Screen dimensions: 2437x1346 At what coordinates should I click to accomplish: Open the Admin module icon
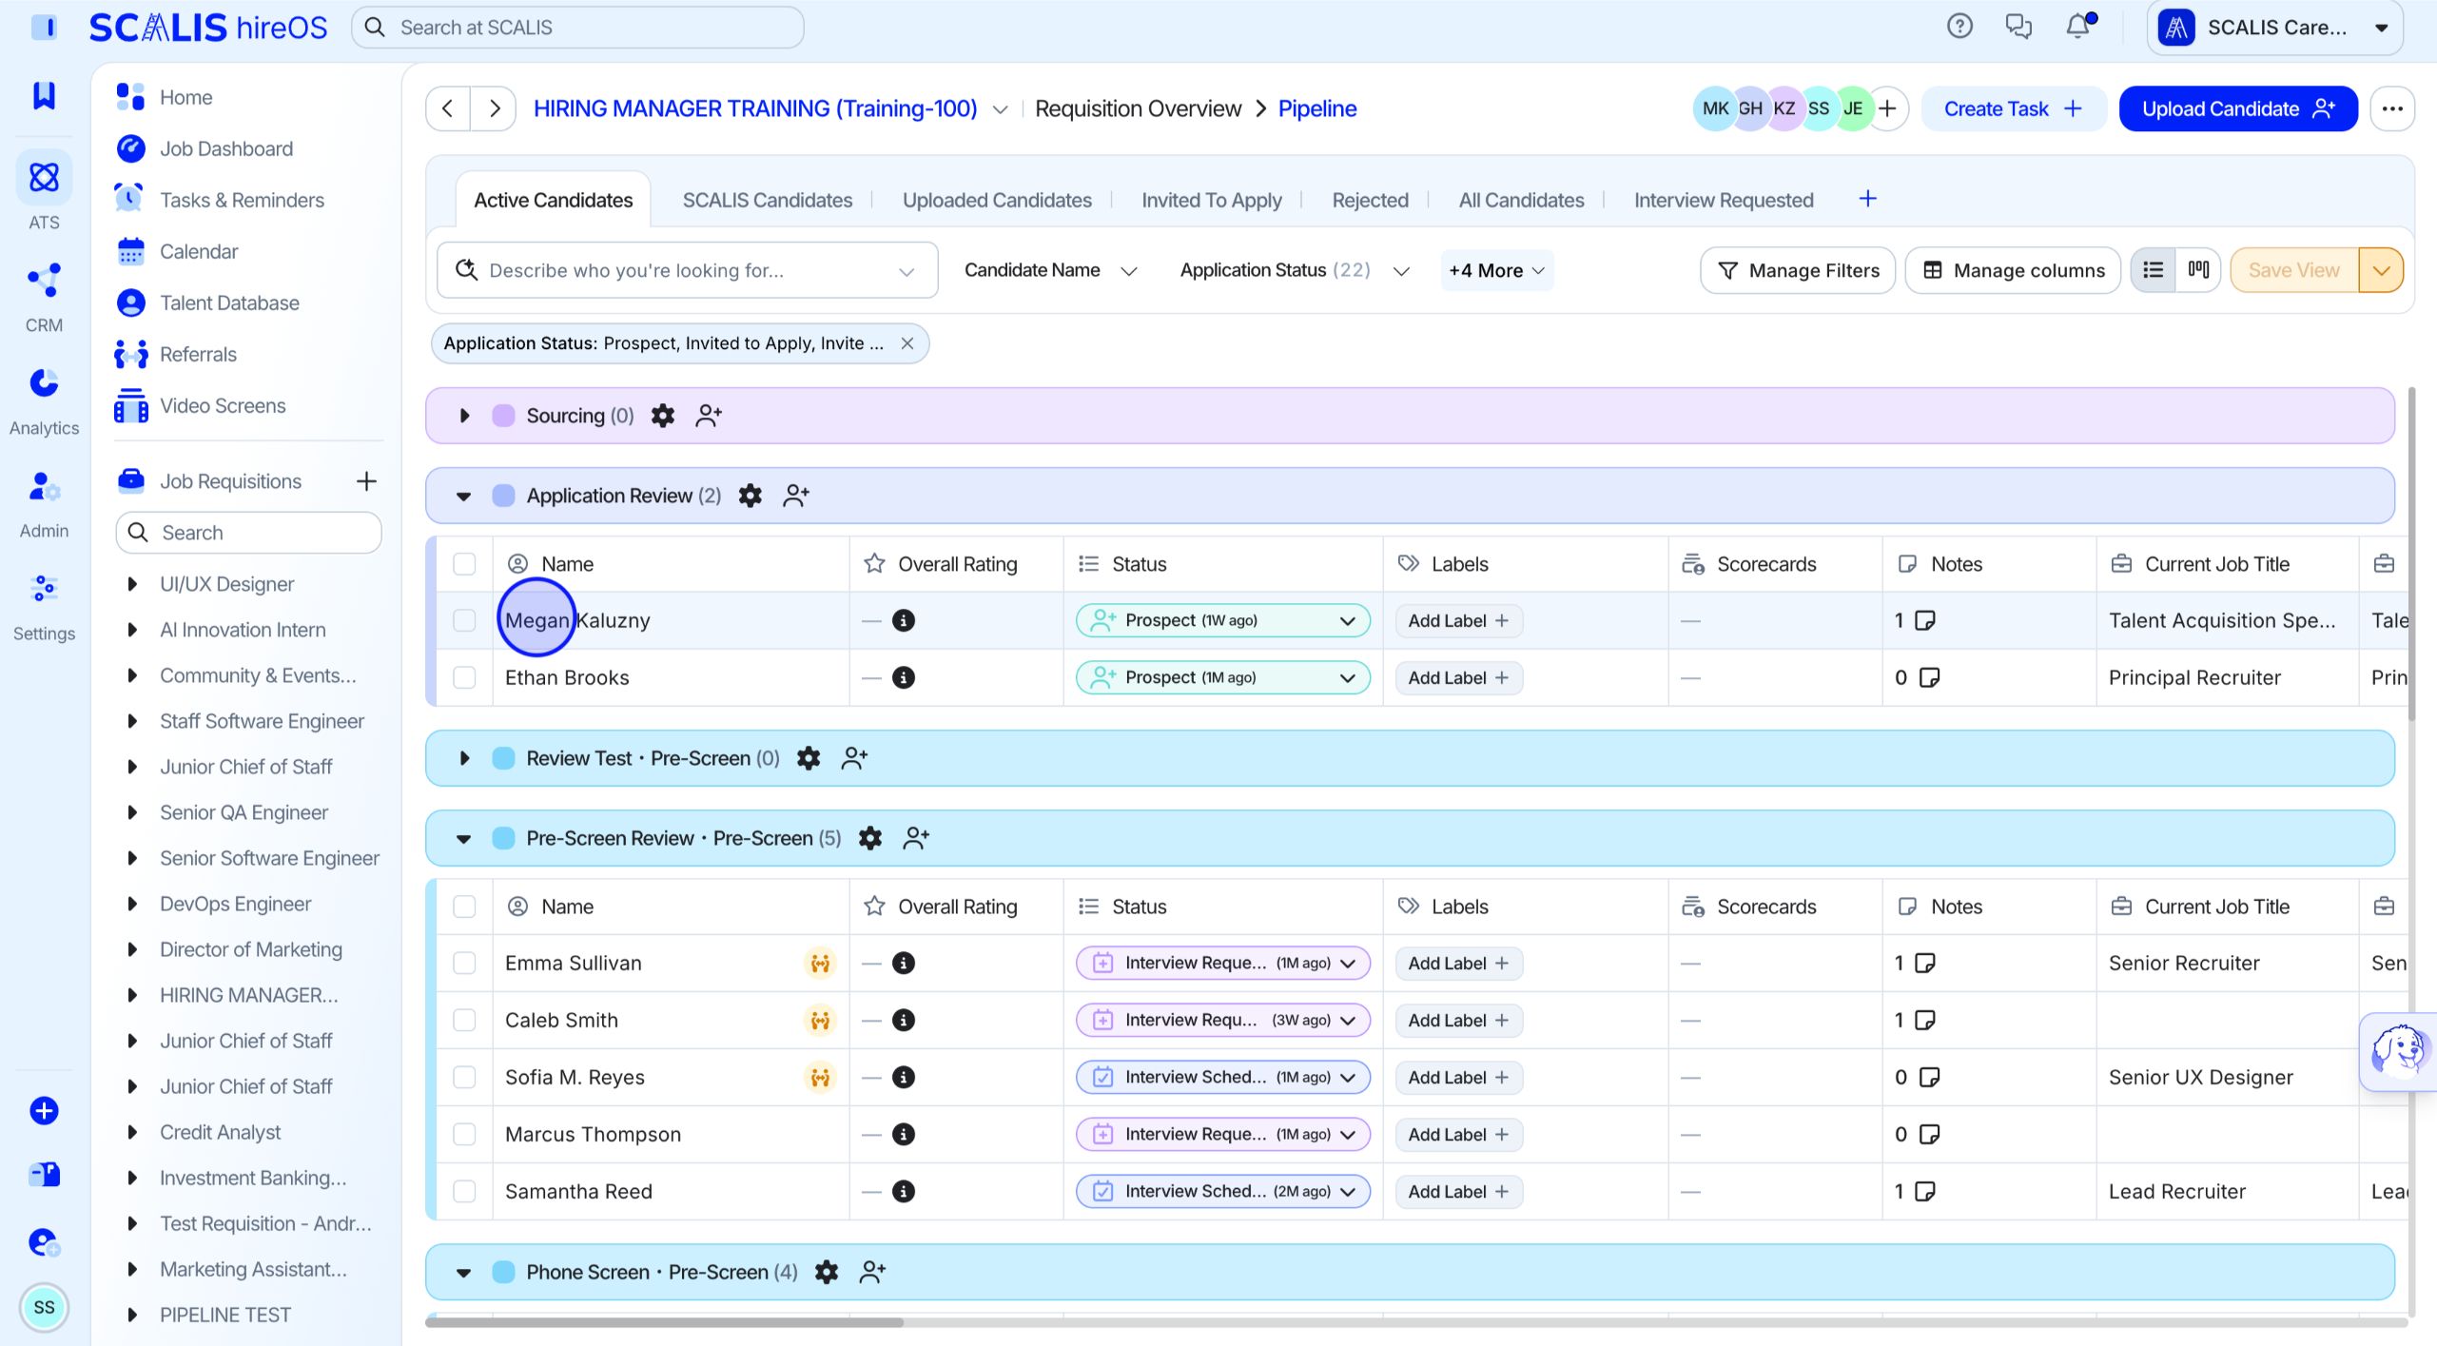pos(44,486)
